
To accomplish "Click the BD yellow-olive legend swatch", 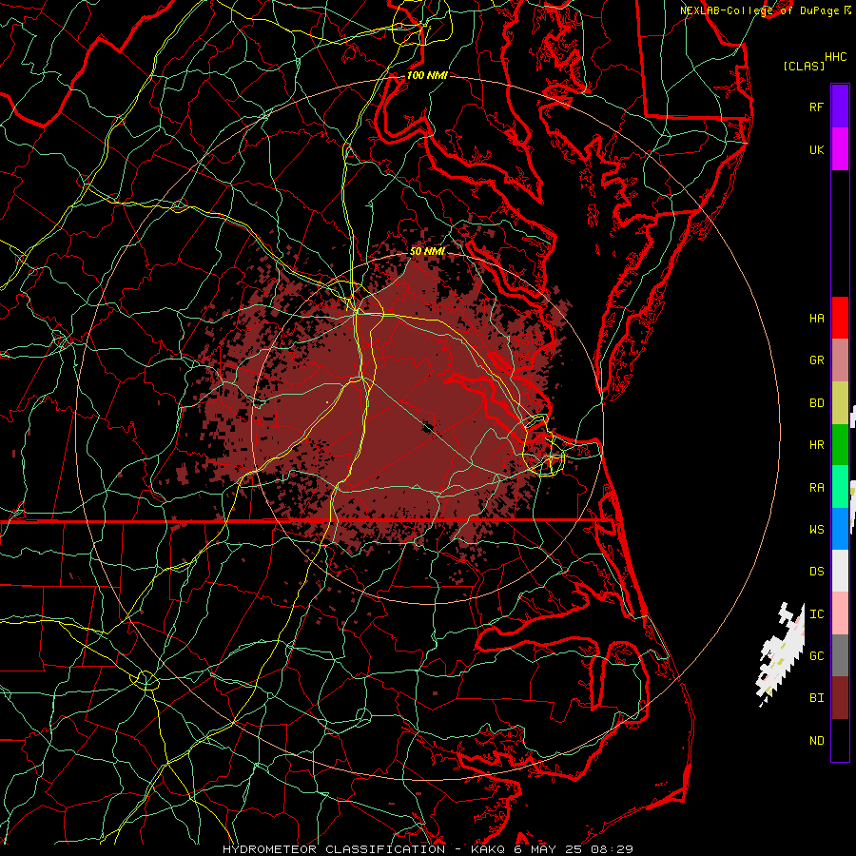I will (840, 403).
